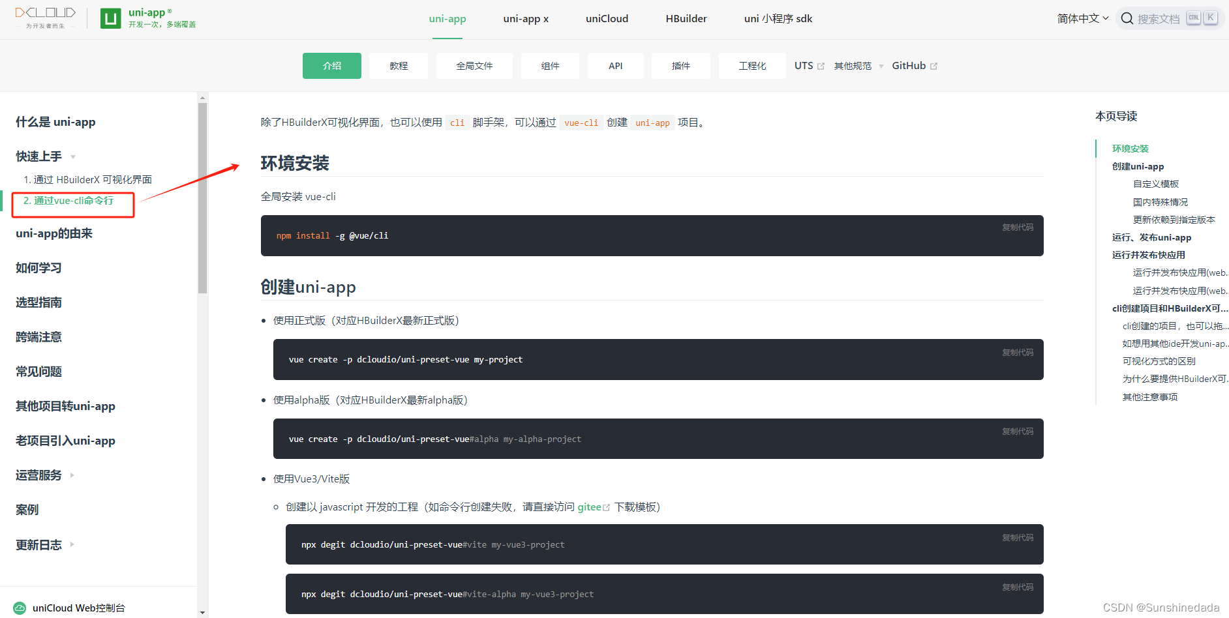Open the 其他规范 dropdown menu
This screenshot has width=1229, height=618.
[x=858, y=66]
